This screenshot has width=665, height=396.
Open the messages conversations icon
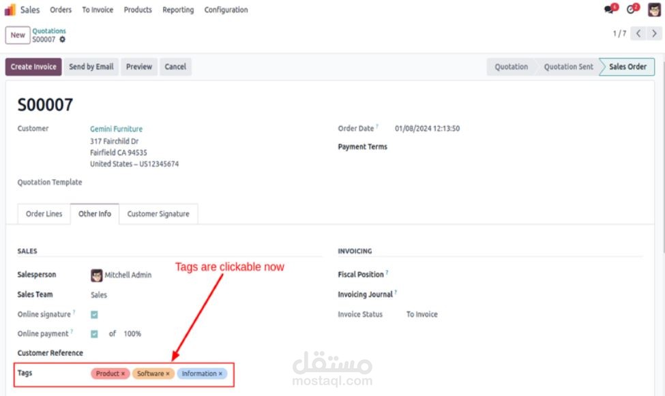tap(609, 10)
